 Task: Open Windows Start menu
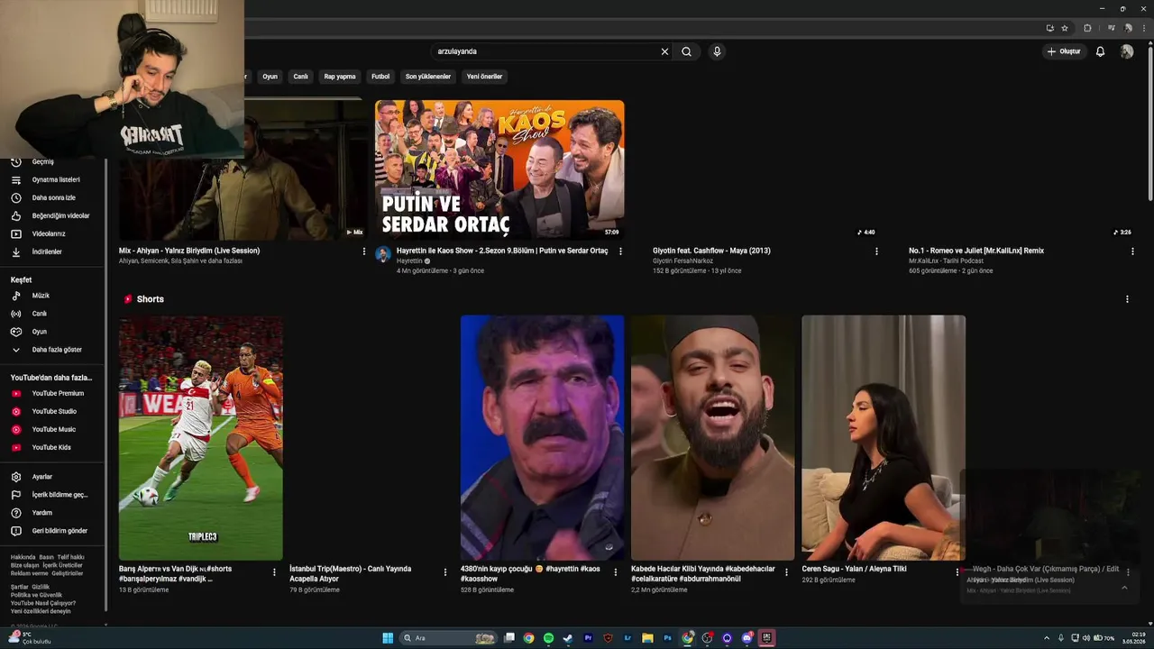[x=388, y=638]
